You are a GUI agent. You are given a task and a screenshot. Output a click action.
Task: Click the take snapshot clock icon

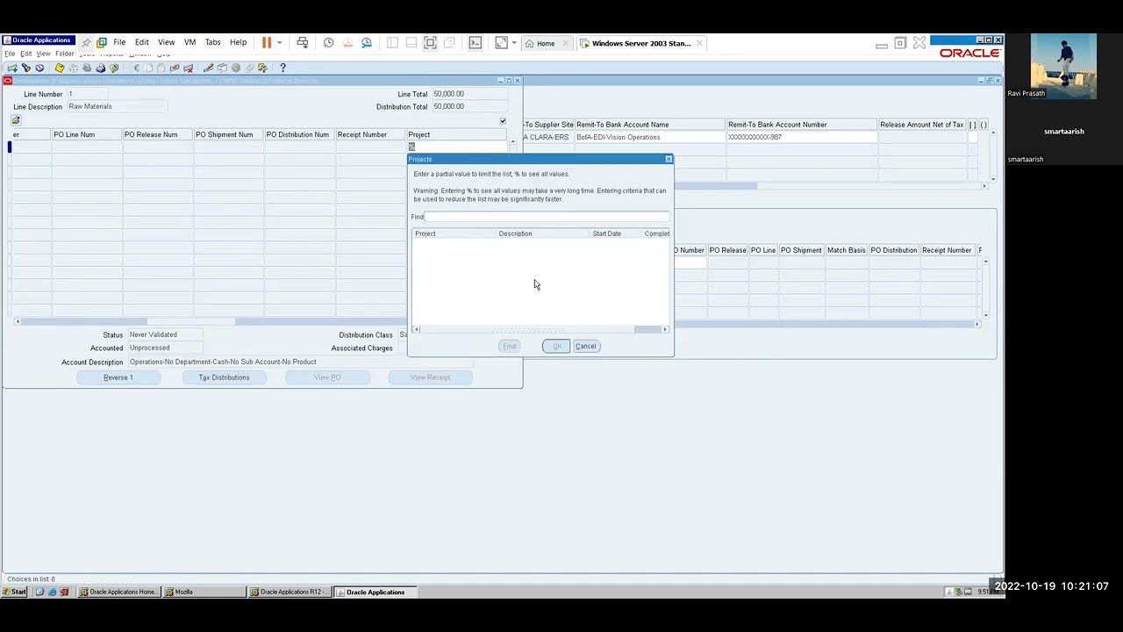tap(328, 42)
